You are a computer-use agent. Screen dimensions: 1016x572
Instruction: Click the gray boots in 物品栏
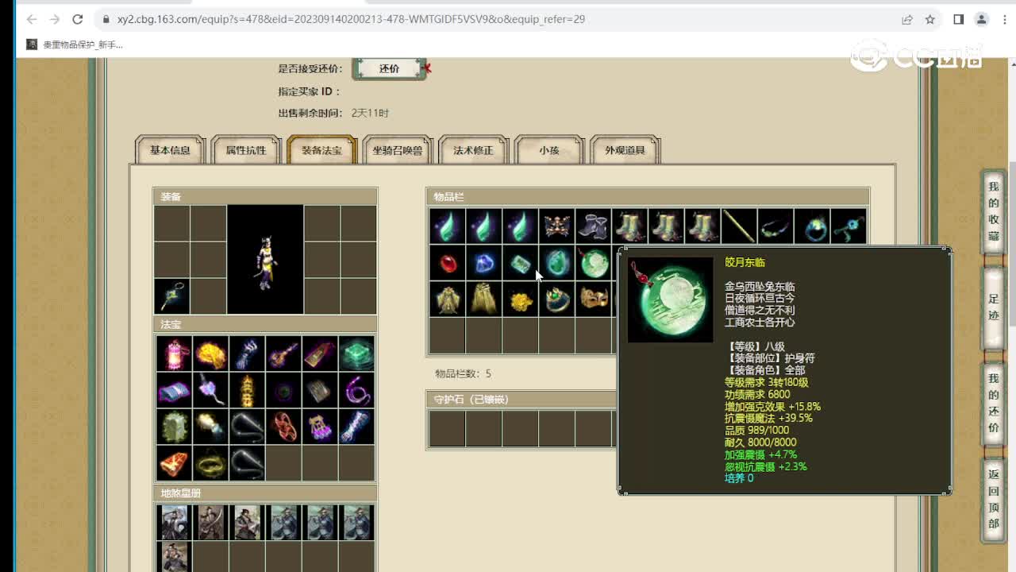pyautogui.click(x=593, y=226)
